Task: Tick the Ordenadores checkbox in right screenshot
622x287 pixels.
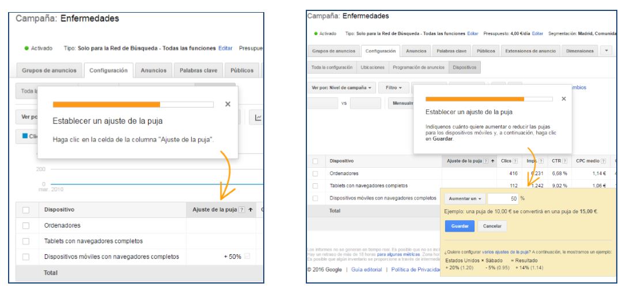Action: tap(315, 173)
